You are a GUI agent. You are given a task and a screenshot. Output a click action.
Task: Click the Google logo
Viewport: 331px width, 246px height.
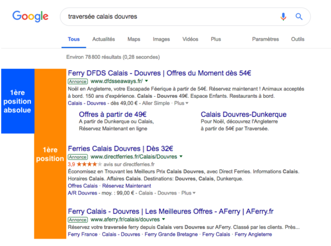tap(30, 16)
